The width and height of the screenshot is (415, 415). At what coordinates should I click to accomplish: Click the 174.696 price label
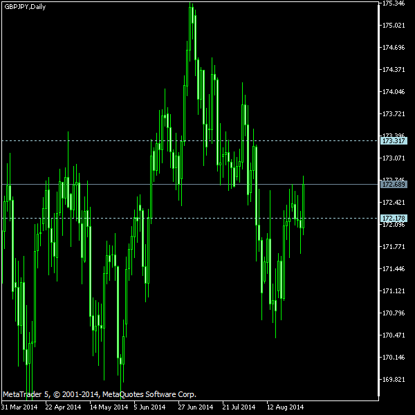394,48
